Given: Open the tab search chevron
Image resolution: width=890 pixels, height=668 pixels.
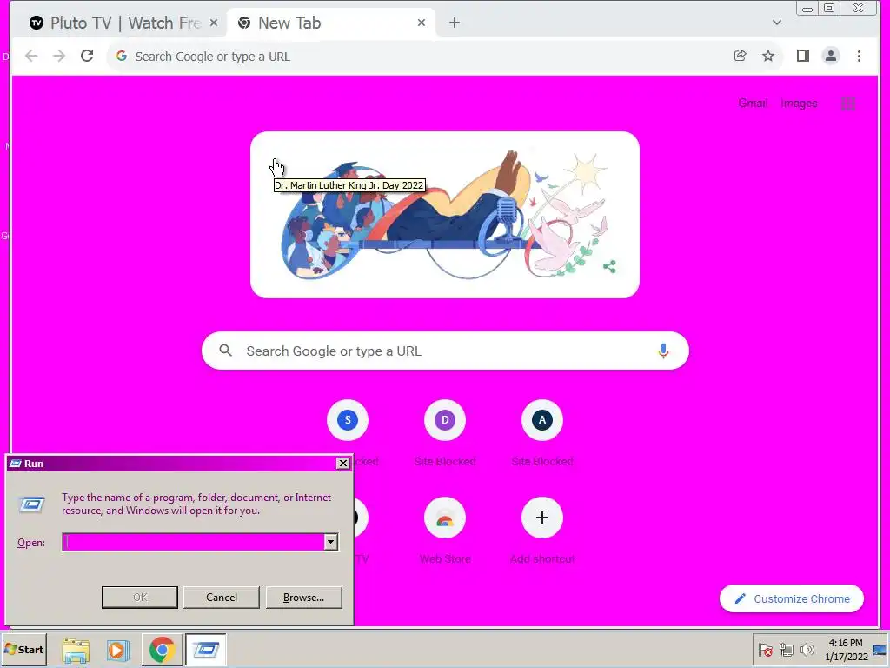Looking at the screenshot, I should pyautogui.click(x=777, y=23).
